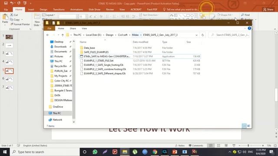
Task: Go up one folder level in Explorer
Action: [63, 35]
